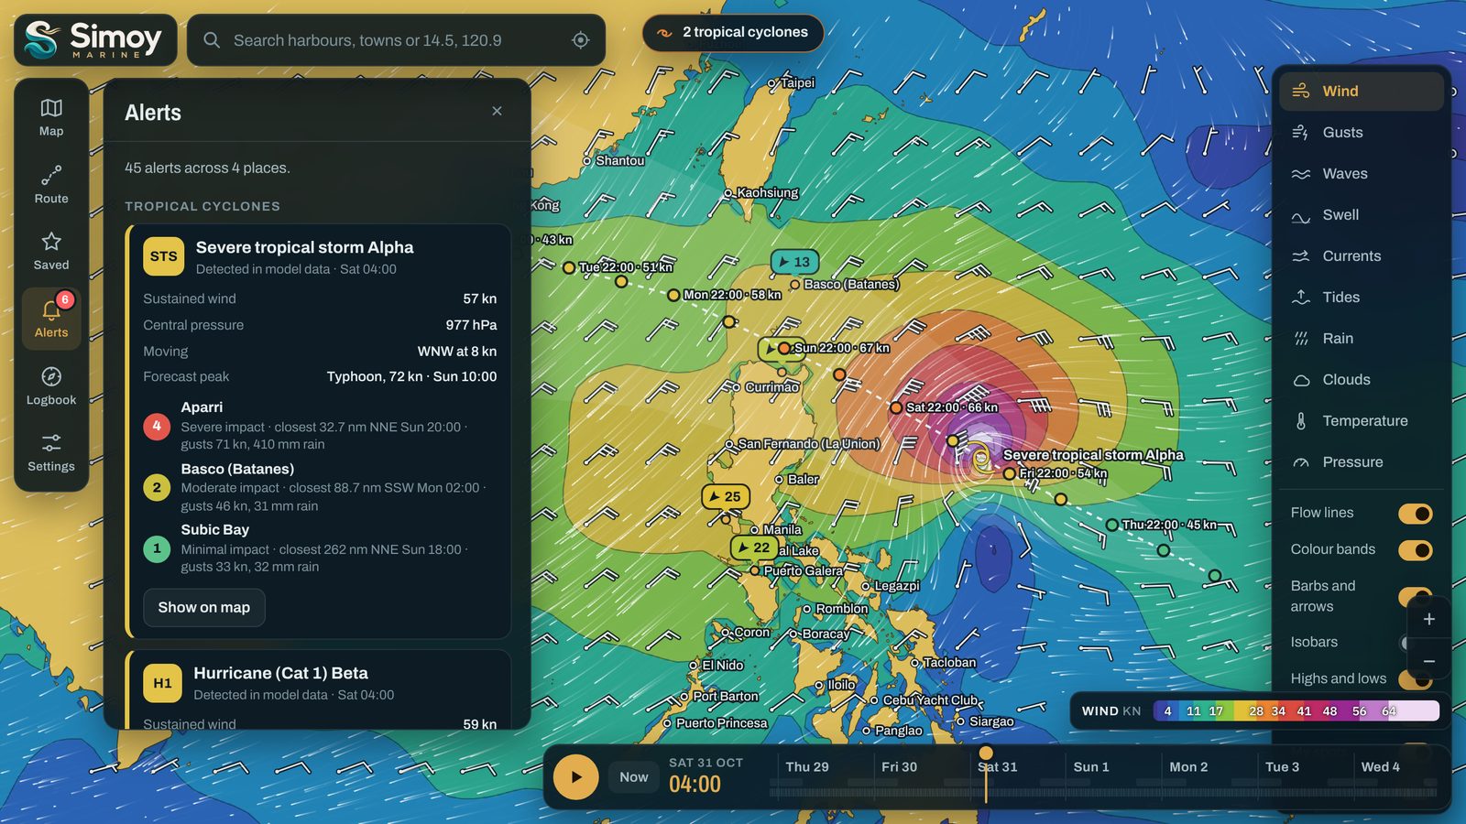Click the Kaohsiung map label

pos(767,193)
